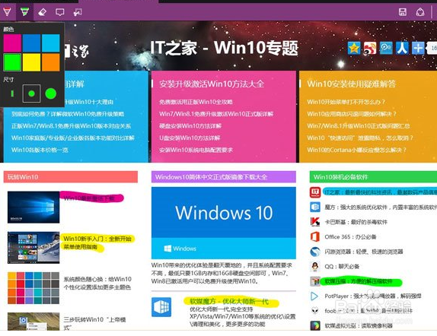Open link 硬盘安装Win10方法详解
The image size is (437, 336).
190,126
